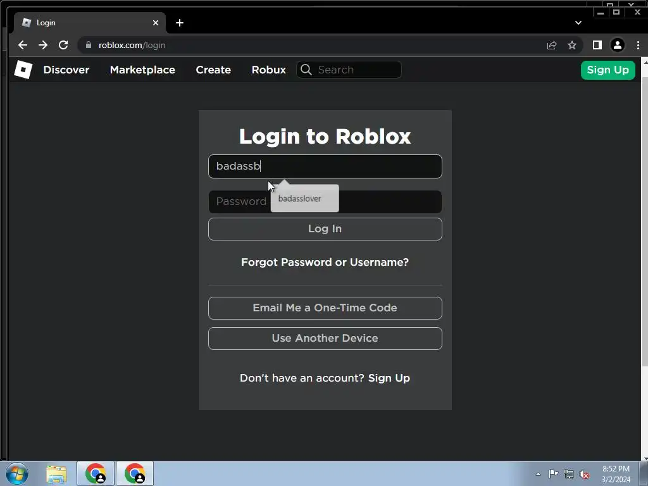Open the Chrome side panel icon
Viewport: 648px width, 486px height.
pos(597,45)
